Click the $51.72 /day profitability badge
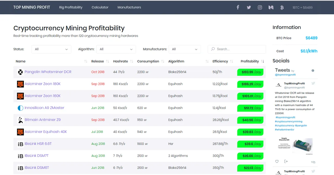Image resolution: width=334 pixels, height=175 pixels. 250,108
